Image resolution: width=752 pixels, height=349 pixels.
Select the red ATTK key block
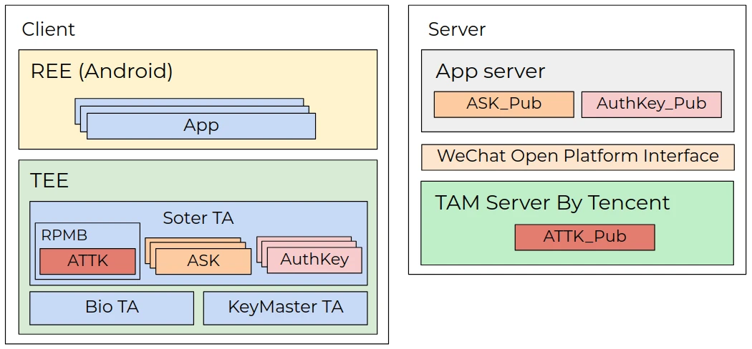[87, 261]
